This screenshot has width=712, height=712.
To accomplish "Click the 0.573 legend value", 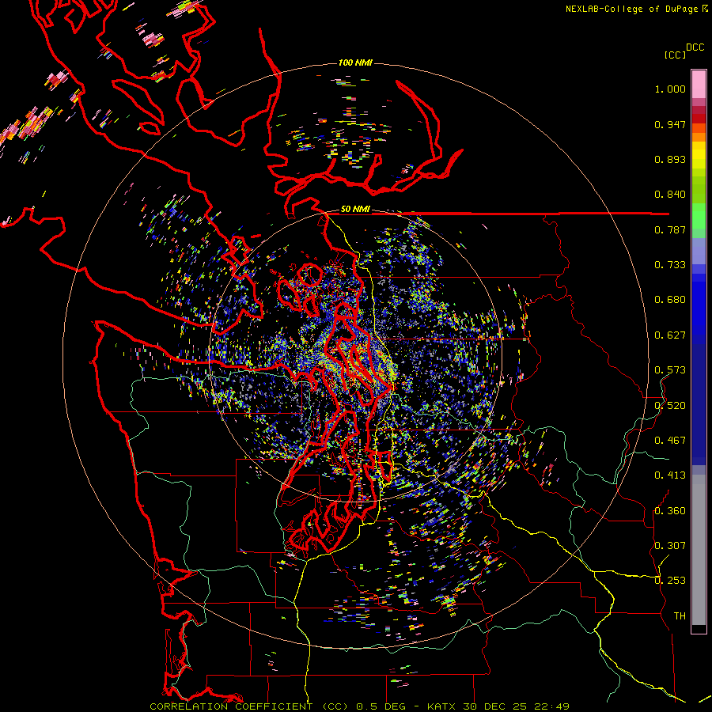I will coord(670,370).
